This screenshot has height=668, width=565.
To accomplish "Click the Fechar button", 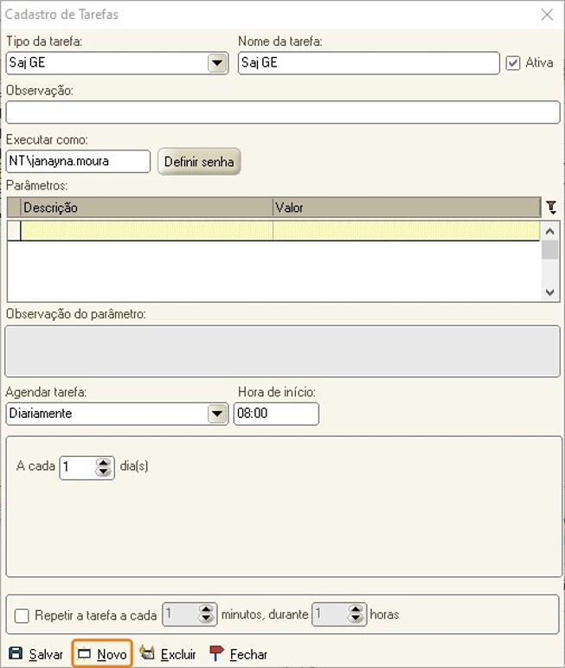I will tap(239, 653).
